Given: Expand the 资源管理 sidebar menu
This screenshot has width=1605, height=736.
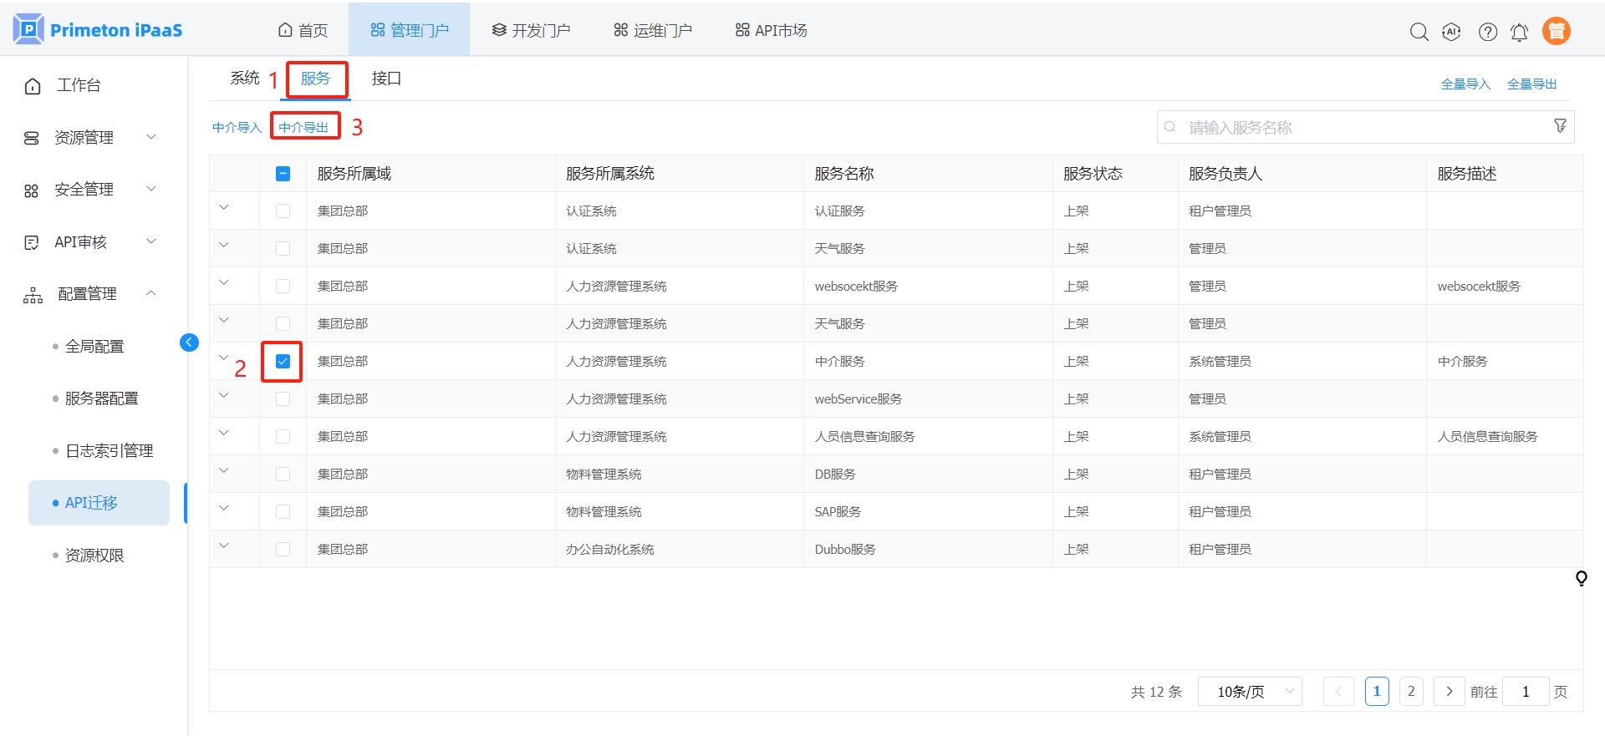Looking at the screenshot, I should (x=89, y=138).
